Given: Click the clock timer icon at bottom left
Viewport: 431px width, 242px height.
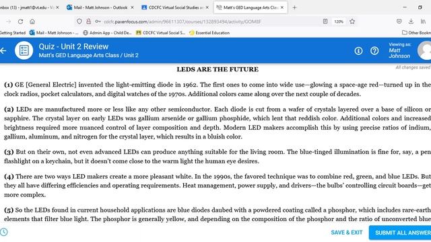Looking at the screenshot, I should click(x=3, y=232).
